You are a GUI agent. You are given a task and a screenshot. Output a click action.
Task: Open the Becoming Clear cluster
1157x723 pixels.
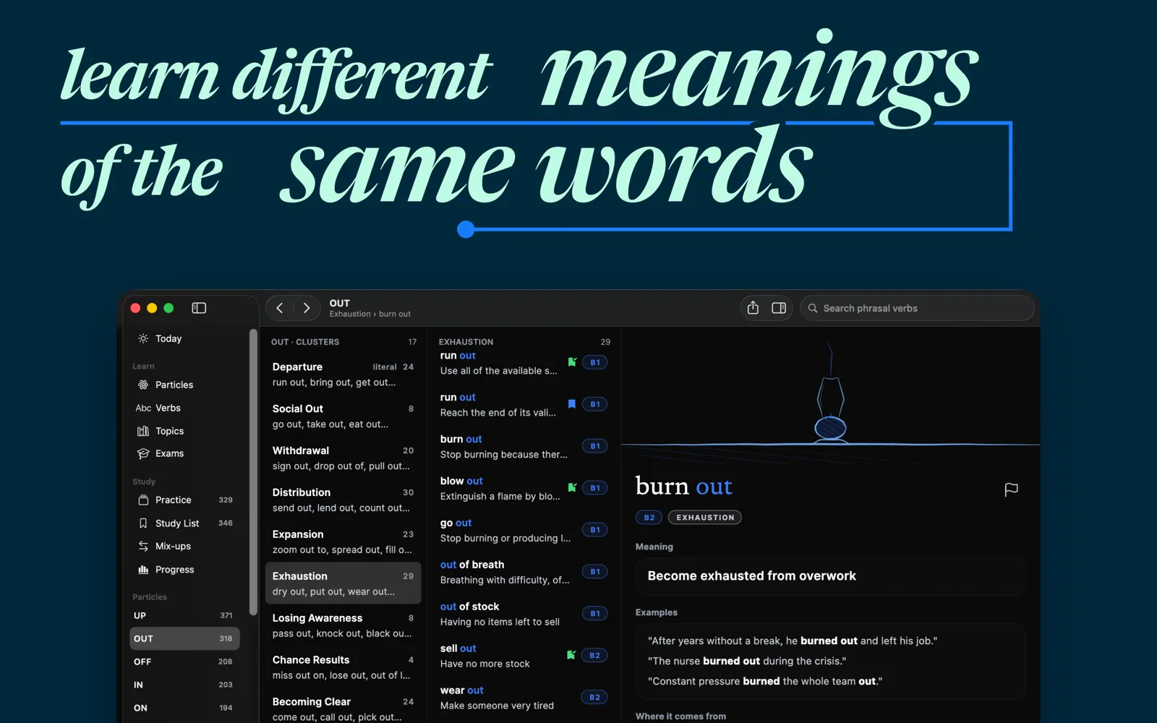click(x=343, y=710)
